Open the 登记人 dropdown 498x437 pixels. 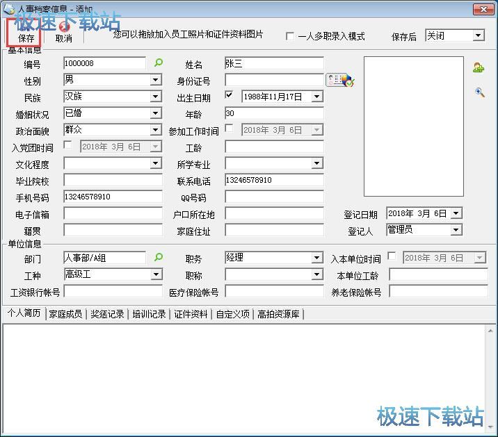click(456, 229)
